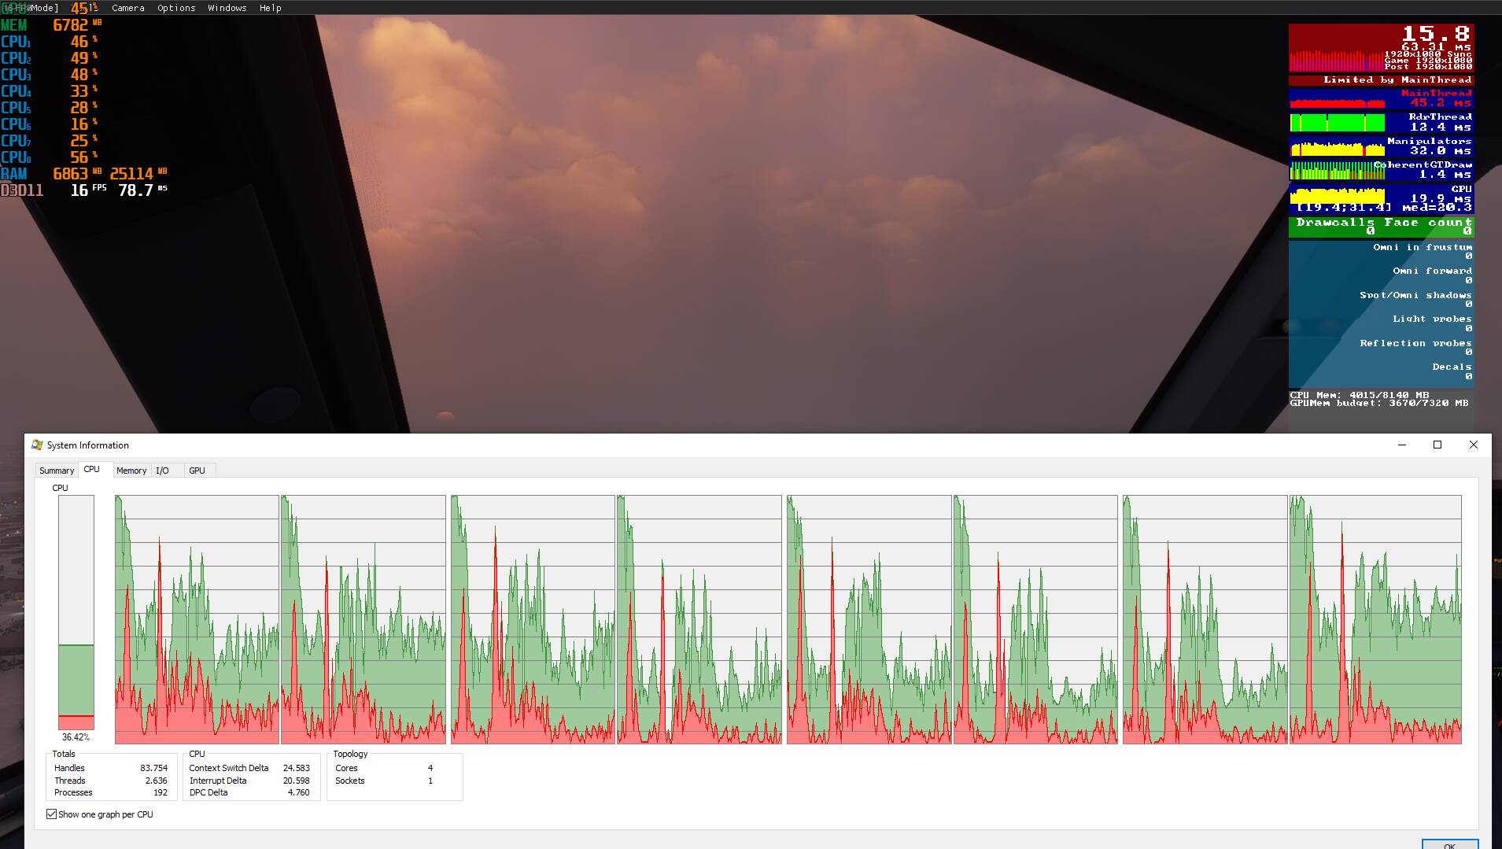The image size is (1502, 849).
Task: Click the System Information title bar icon
Action: click(37, 445)
